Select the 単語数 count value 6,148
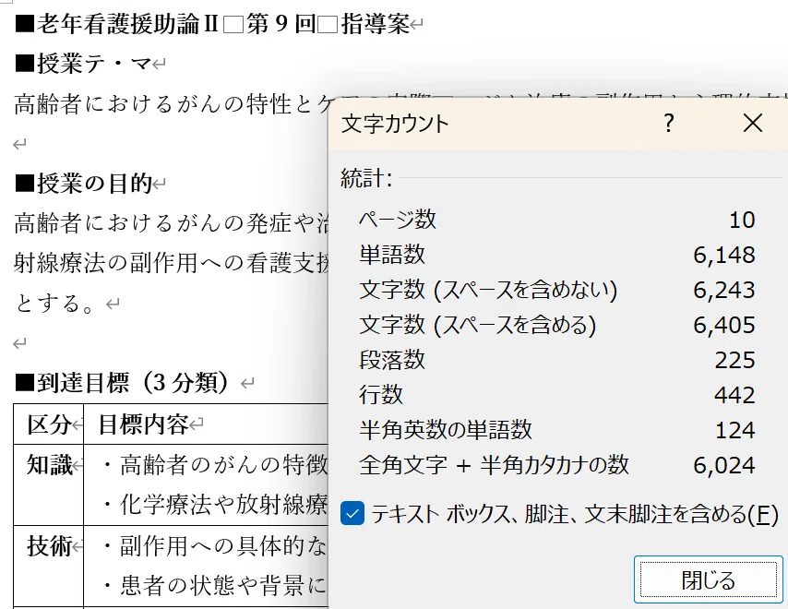This screenshot has height=609, width=788. coord(724,255)
